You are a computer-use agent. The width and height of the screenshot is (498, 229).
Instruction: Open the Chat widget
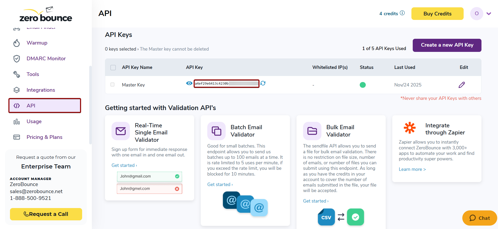point(480,218)
